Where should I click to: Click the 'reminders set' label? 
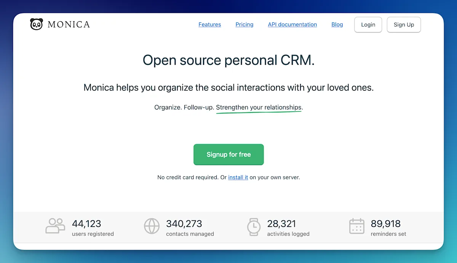388,234
